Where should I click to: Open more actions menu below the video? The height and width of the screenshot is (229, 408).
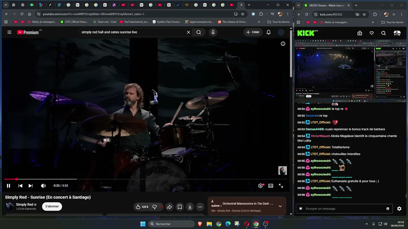click(200, 207)
